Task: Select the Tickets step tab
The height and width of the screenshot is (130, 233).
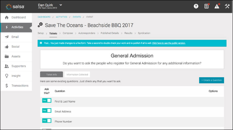Action: pos(53,33)
